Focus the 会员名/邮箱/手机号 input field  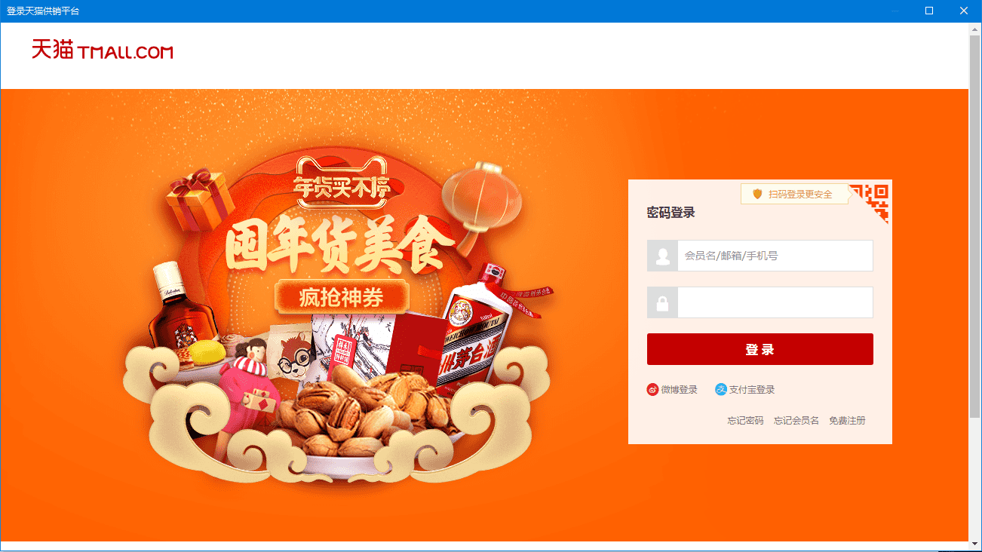coord(775,256)
